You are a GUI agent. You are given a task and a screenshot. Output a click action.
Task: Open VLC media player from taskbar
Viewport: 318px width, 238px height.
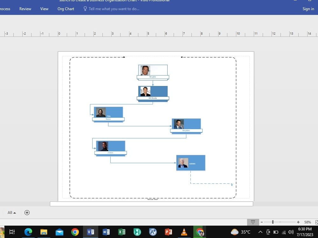(184, 232)
